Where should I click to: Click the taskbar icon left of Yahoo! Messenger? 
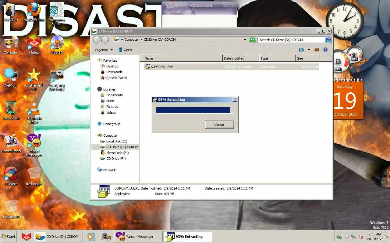tap(106, 237)
